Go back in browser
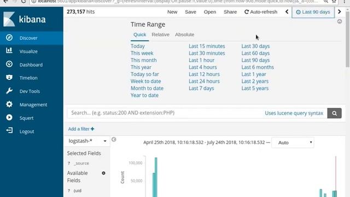350x197 pixels. tap(6, 2)
